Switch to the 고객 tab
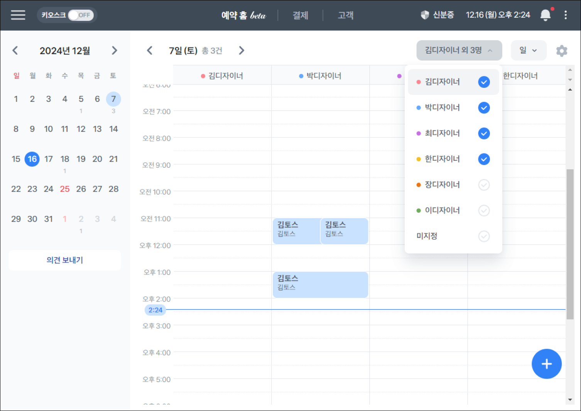The width and height of the screenshot is (581, 411). point(345,15)
